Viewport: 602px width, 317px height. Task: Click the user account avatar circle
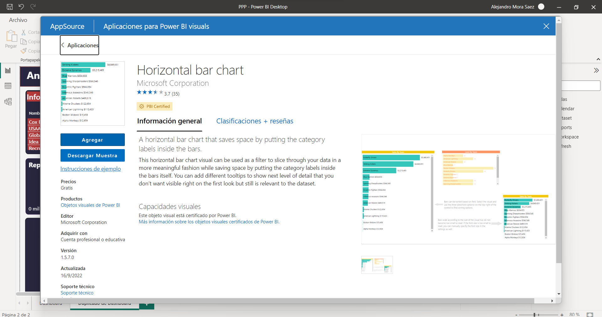(541, 7)
